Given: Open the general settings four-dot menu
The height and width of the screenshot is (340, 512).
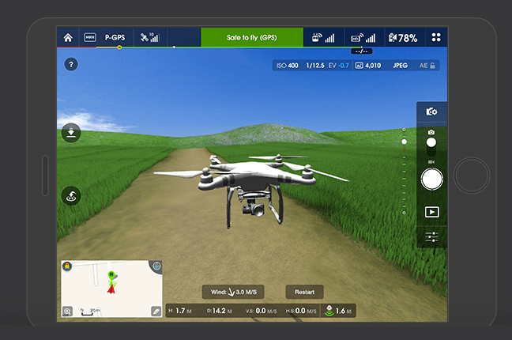Looking at the screenshot, I should pyautogui.click(x=436, y=37).
